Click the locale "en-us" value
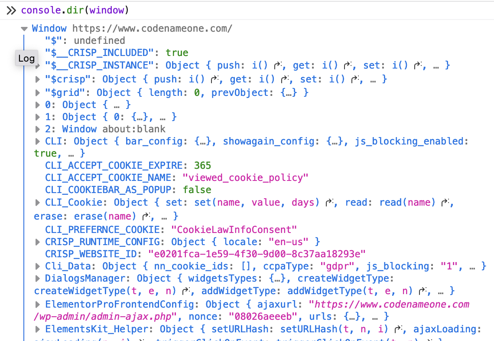The width and height of the screenshot is (494, 341). [289, 242]
